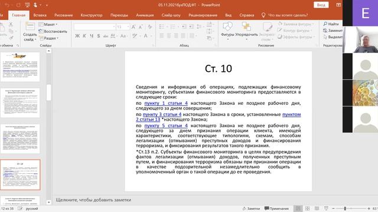Click the zoom slider handle
The width and height of the screenshot is (378, 212).
(345, 208)
